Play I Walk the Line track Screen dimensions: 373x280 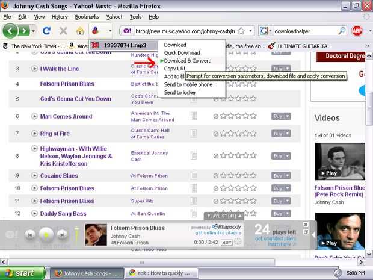pos(34,69)
